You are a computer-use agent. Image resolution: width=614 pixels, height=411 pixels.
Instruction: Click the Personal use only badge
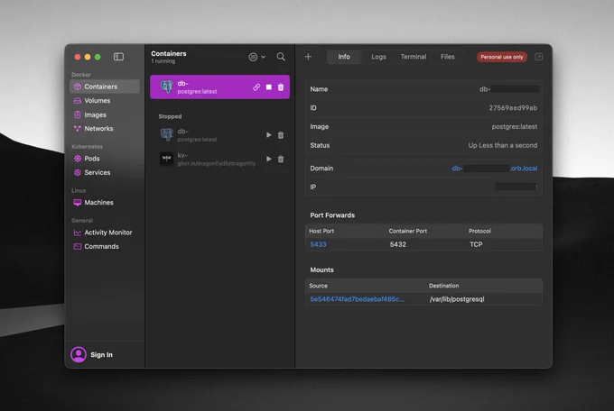(x=502, y=57)
